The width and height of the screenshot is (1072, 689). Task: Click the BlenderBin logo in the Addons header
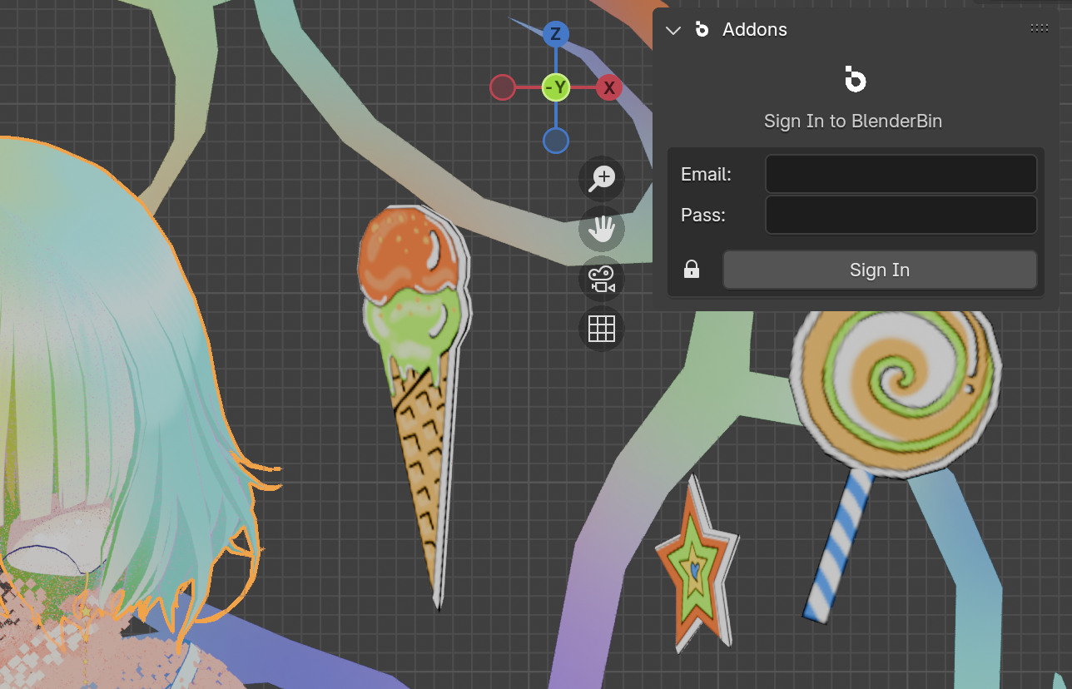[x=702, y=30]
